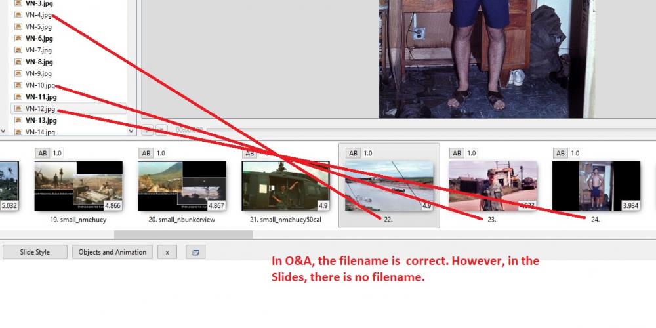Click the 1.0 transition time on slide 19
The width and height of the screenshot is (656, 328).
[x=57, y=153]
